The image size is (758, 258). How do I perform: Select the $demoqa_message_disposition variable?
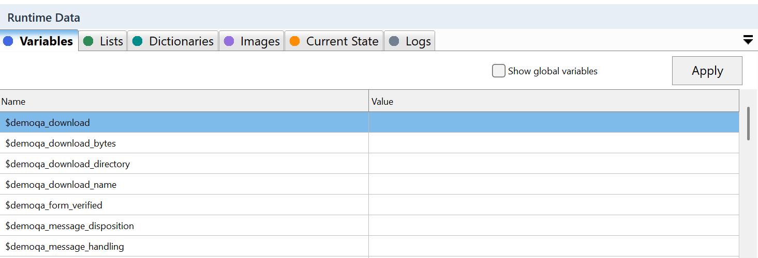184,225
